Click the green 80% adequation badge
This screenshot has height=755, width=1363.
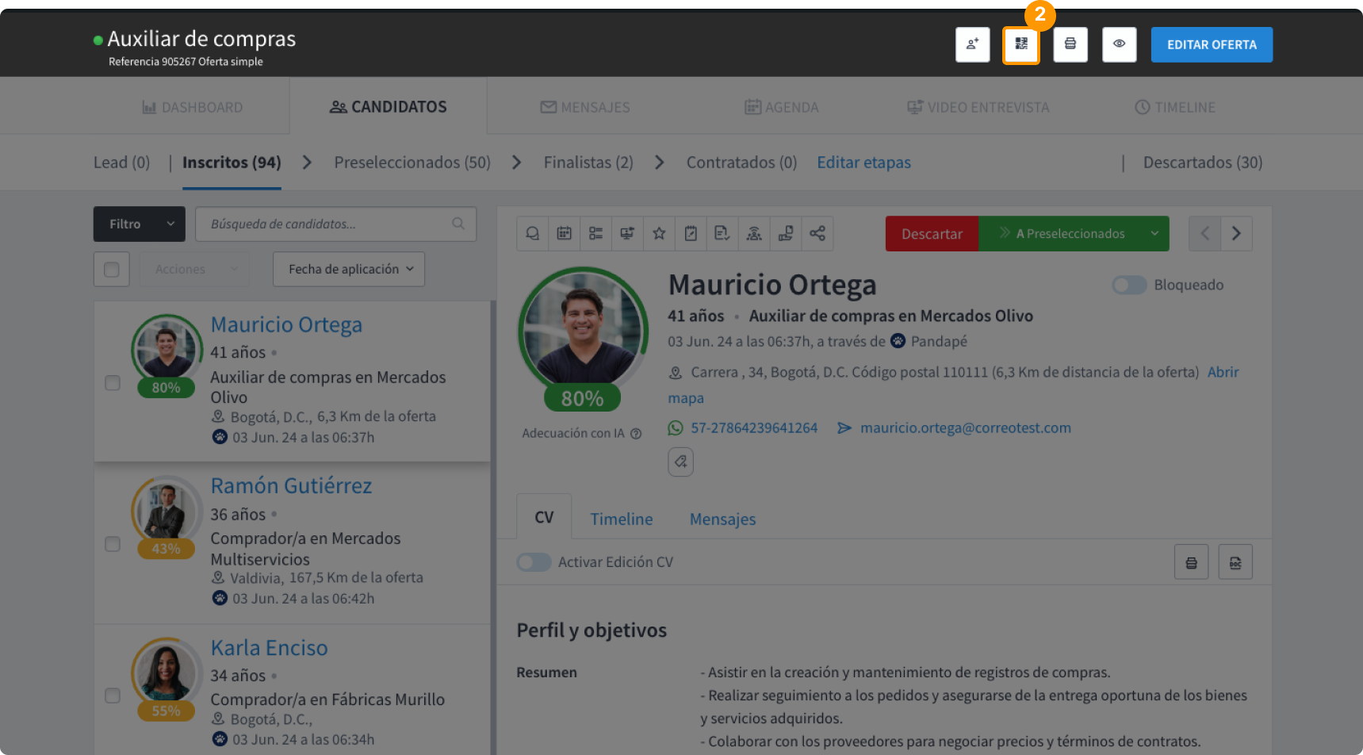click(581, 398)
